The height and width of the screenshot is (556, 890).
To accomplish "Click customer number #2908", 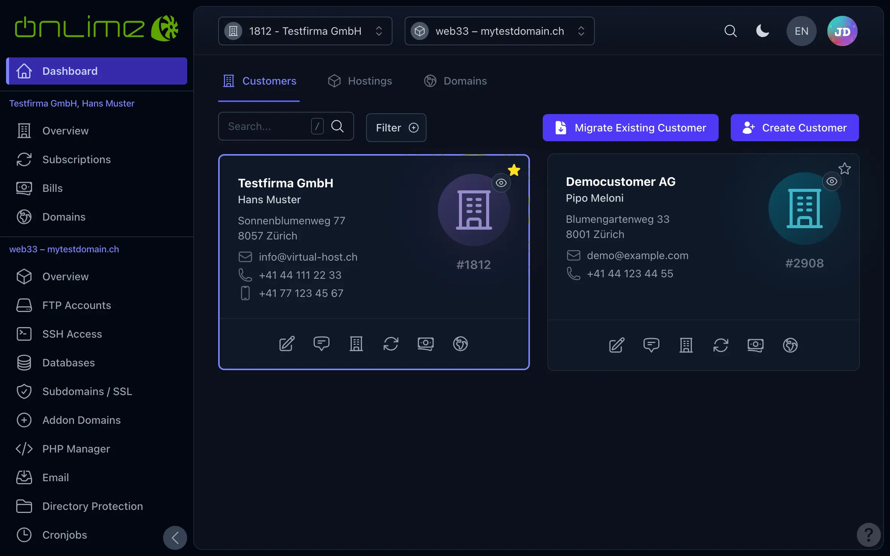I will click(804, 263).
